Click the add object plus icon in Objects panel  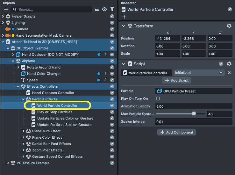6,10
